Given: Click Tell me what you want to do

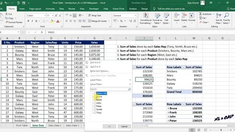Looking at the screenshot, I should point(171,9).
